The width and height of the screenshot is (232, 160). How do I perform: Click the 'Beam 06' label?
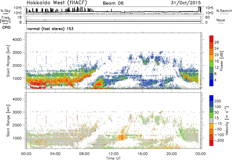pos(113,3)
